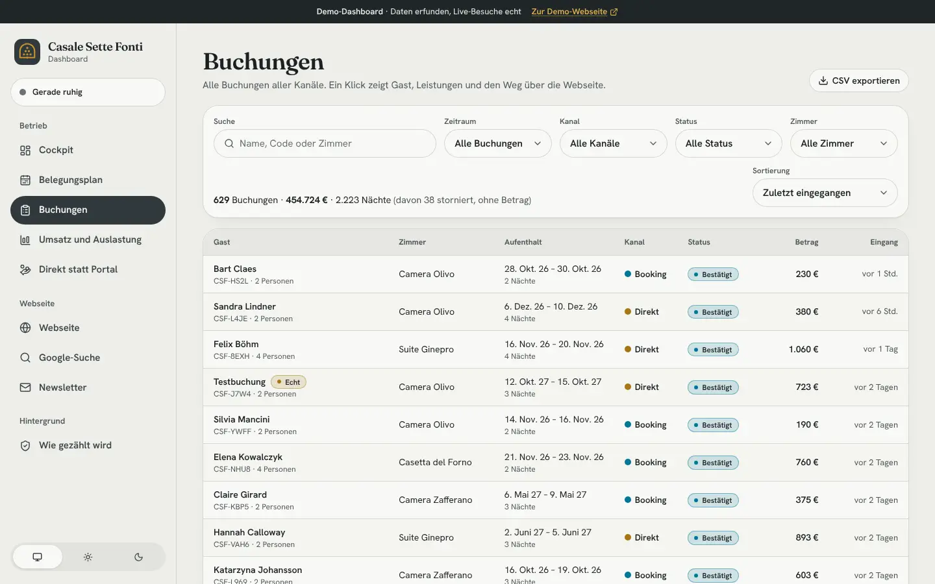Image resolution: width=935 pixels, height=584 pixels.
Task: Click the Newsletter envelope icon
Action: pyautogui.click(x=25, y=388)
